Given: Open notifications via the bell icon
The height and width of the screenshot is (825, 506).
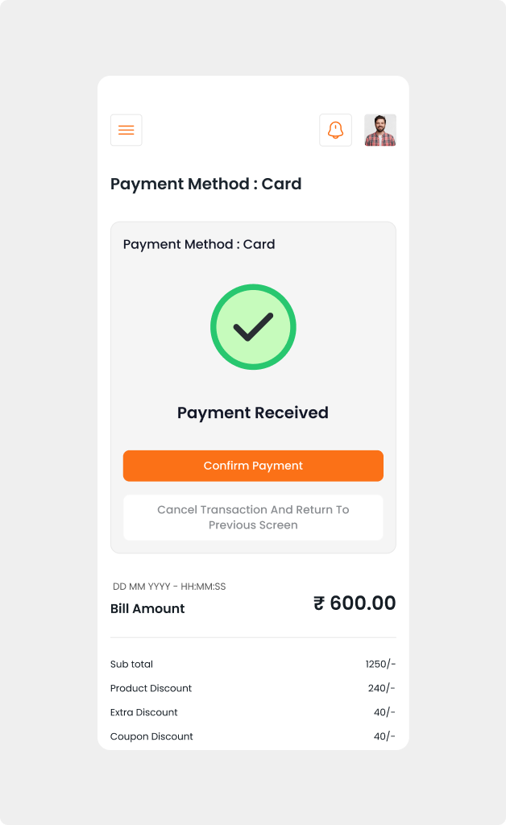Looking at the screenshot, I should (335, 130).
